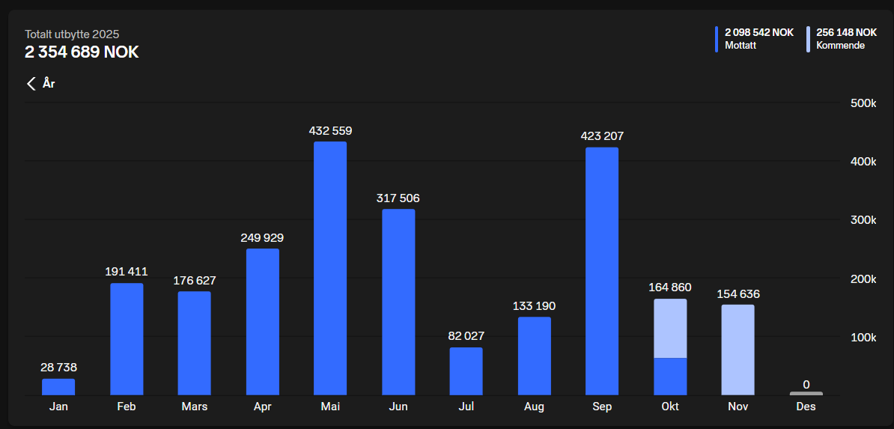The image size is (894, 429).
Task: Select the Jun bar in chart
Action: [x=398, y=302]
